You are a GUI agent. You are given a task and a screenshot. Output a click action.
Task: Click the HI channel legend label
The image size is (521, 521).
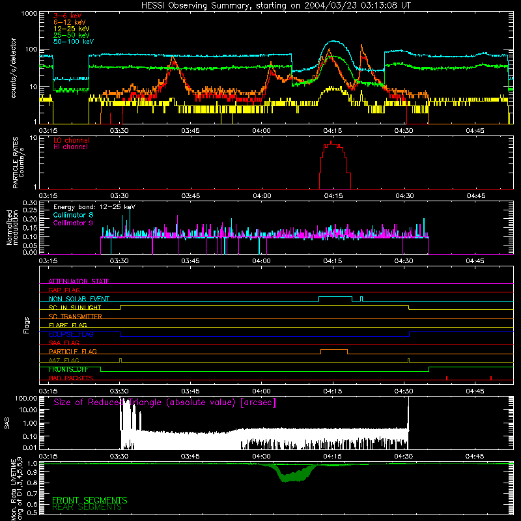[70, 147]
